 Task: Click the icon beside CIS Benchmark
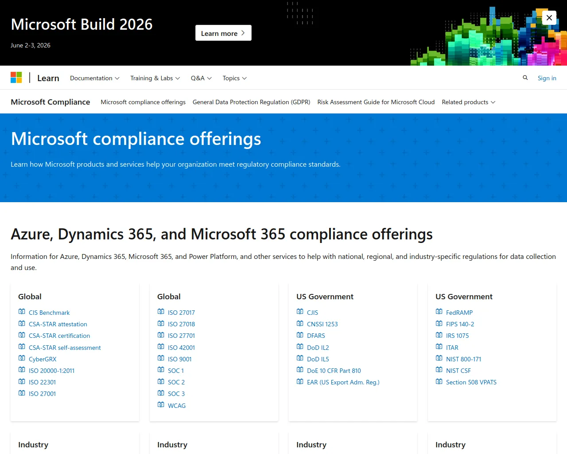22,312
